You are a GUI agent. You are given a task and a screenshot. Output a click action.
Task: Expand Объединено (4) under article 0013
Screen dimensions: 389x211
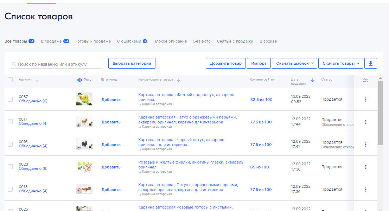tap(33, 191)
